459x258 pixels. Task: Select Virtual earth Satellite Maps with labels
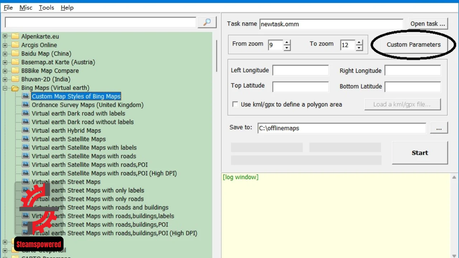[84, 147]
